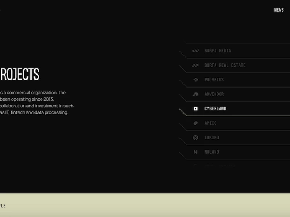Open the BURFA REAL ESTATE project
Screen dimensions: 290x217
coord(225,65)
